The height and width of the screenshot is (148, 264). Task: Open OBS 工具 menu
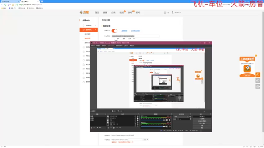pos(126,46)
